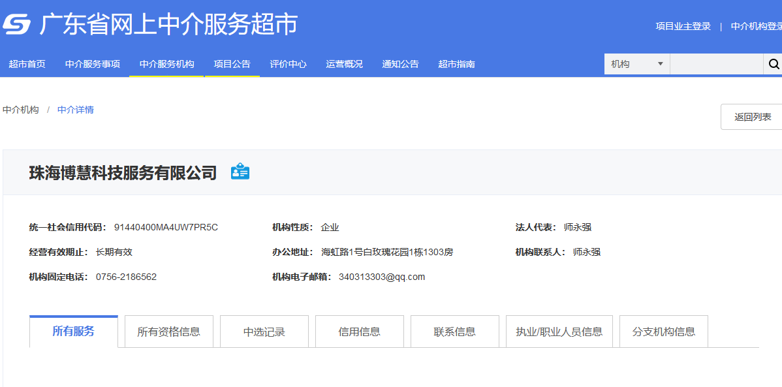This screenshot has width=782, height=387.
Task: Click the site logo icon
Action: [16, 24]
